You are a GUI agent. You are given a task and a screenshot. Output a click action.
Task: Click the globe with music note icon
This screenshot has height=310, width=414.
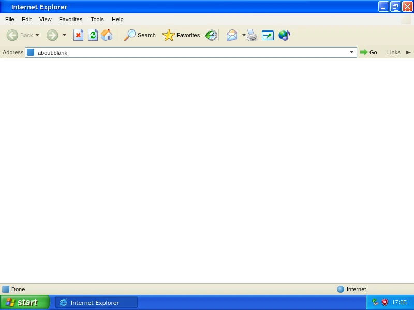click(x=284, y=35)
